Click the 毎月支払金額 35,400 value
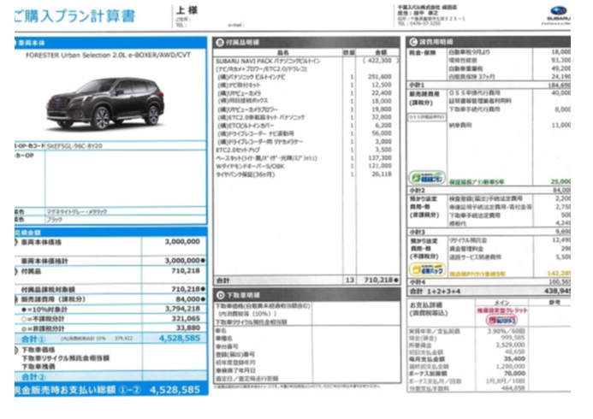Image resolution: width=593 pixels, height=419 pixels. pyautogui.click(x=514, y=359)
